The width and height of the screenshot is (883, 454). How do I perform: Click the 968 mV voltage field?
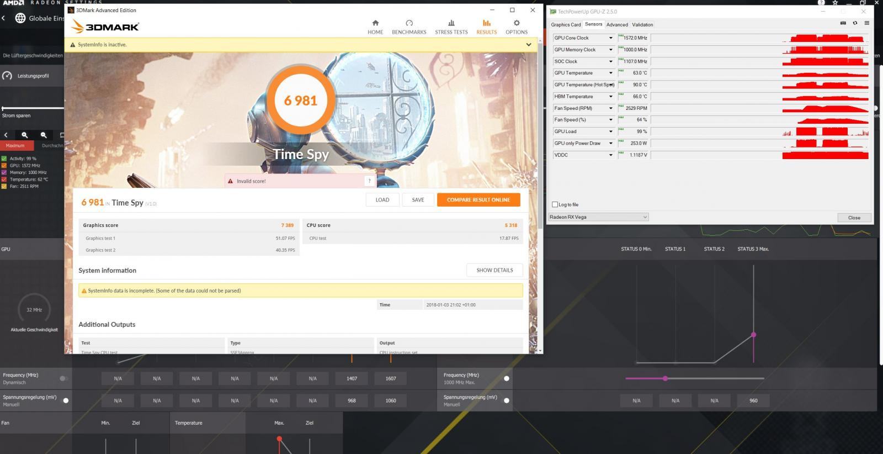click(352, 400)
